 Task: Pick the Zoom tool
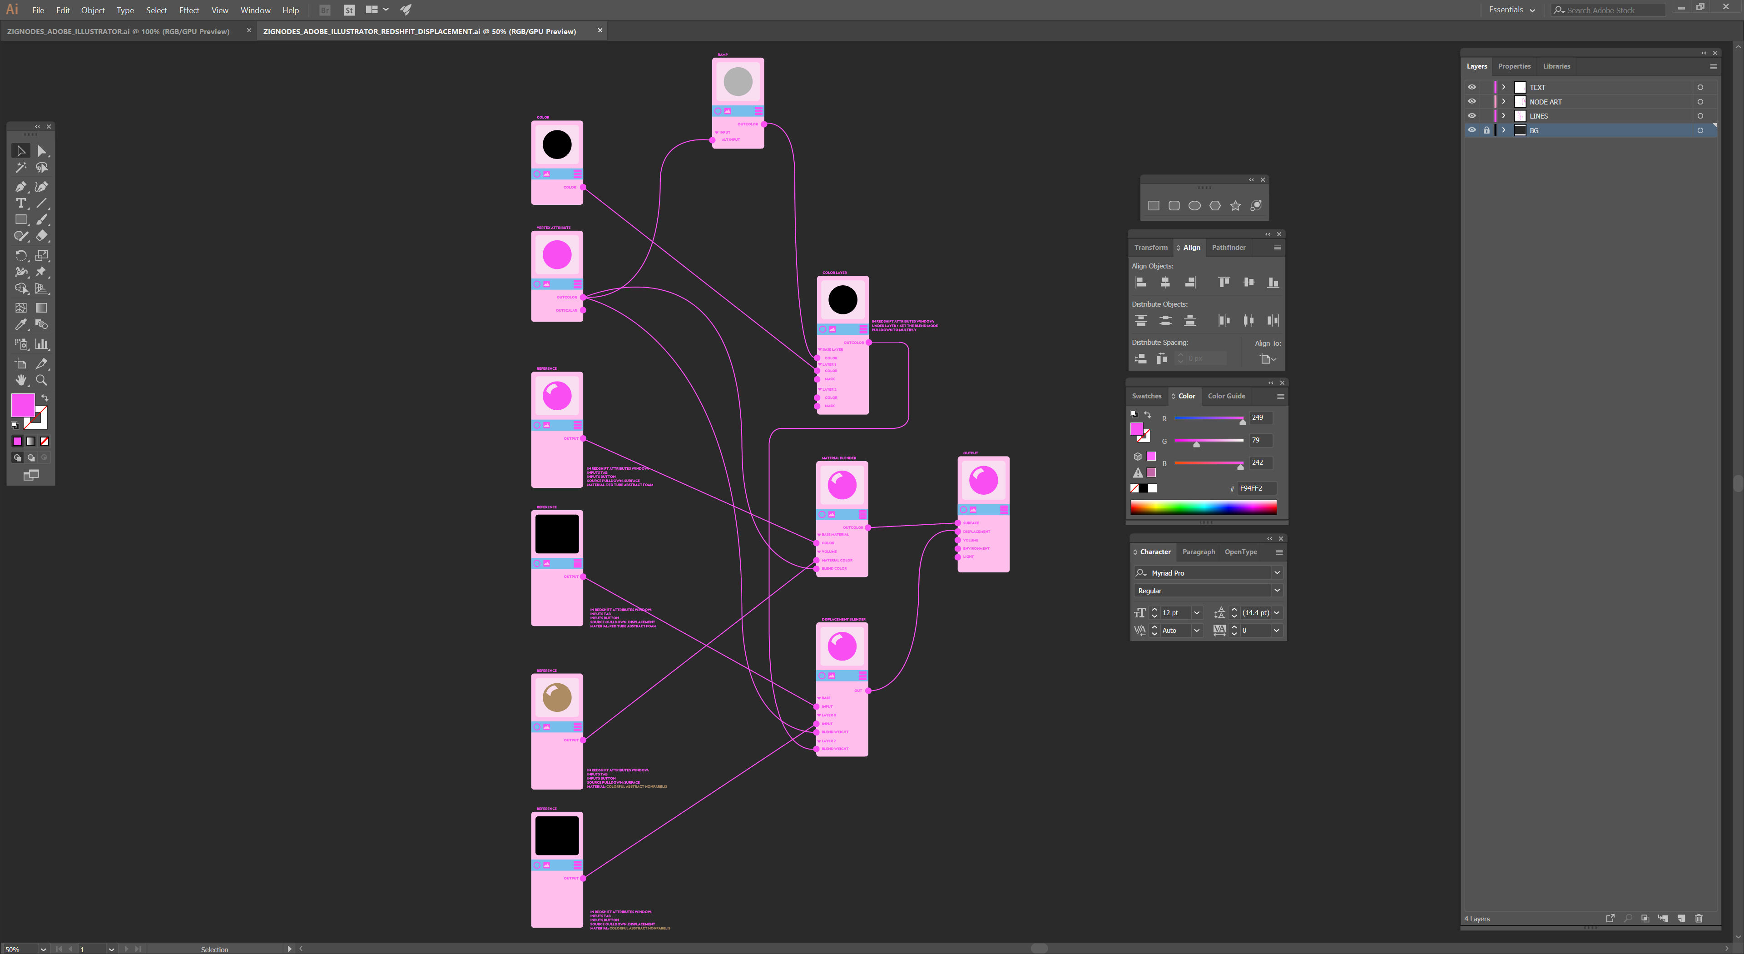[x=41, y=380]
